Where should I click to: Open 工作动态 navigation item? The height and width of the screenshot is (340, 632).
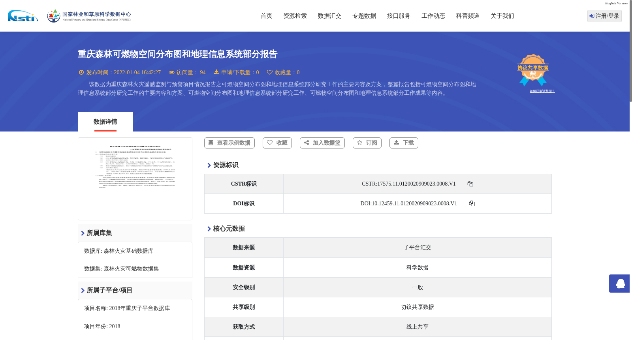(x=433, y=16)
